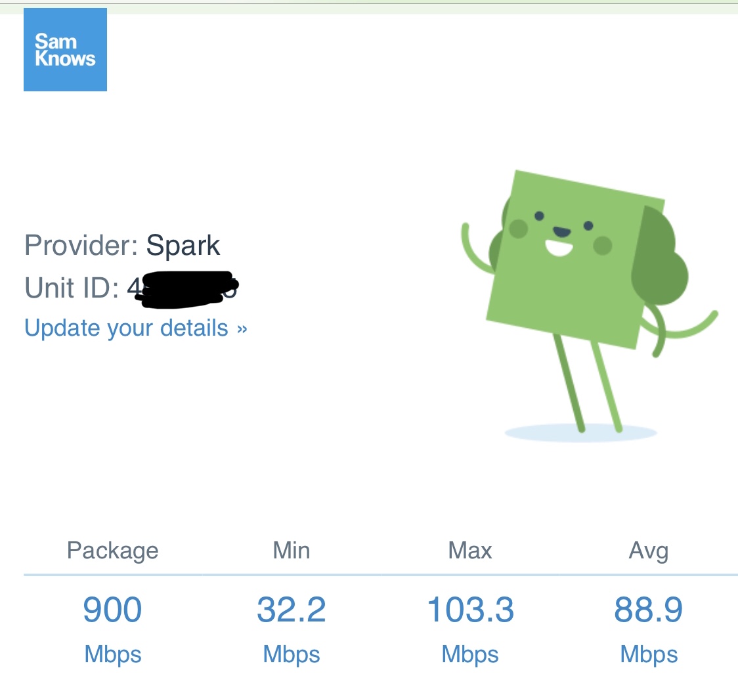Screen dimensions: 738x699
Task: Select the 32.2 minimum speed value
Action: tap(292, 610)
